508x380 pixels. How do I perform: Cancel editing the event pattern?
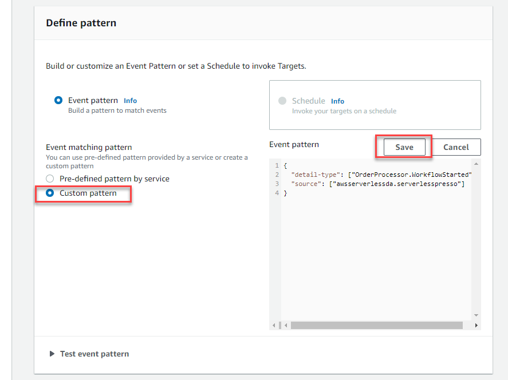tap(456, 147)
